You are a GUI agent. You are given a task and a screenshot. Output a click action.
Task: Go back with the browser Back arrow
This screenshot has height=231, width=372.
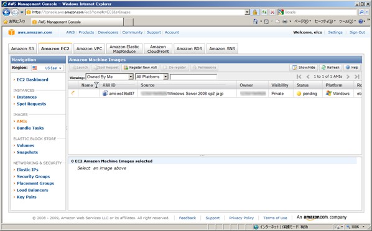pos(6,12)
